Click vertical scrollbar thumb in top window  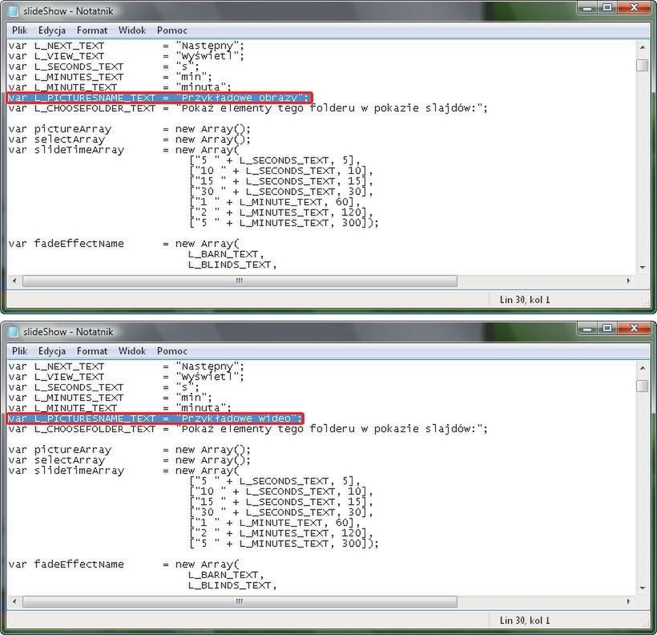[x=643, y=66]
